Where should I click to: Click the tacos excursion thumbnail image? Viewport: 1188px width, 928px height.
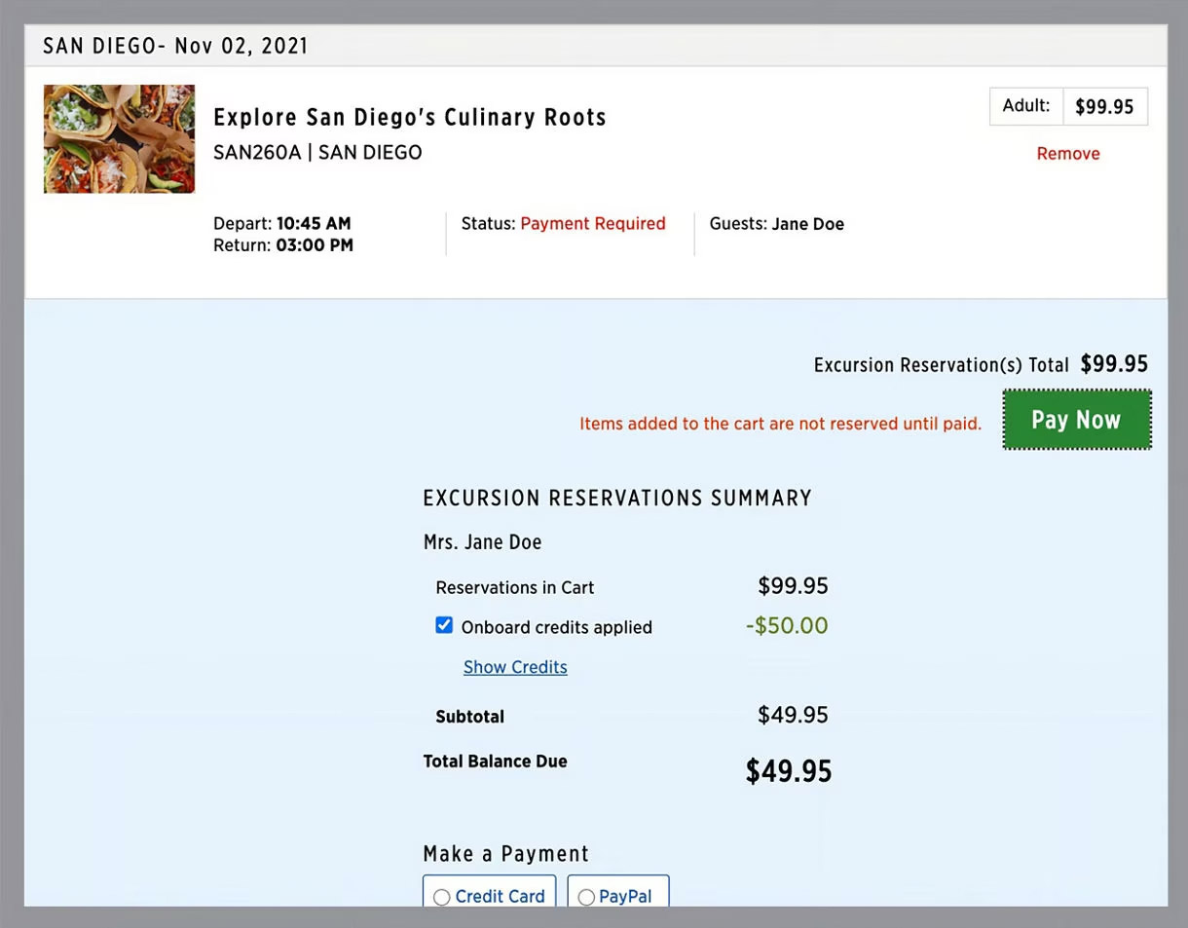pos(119,139)
